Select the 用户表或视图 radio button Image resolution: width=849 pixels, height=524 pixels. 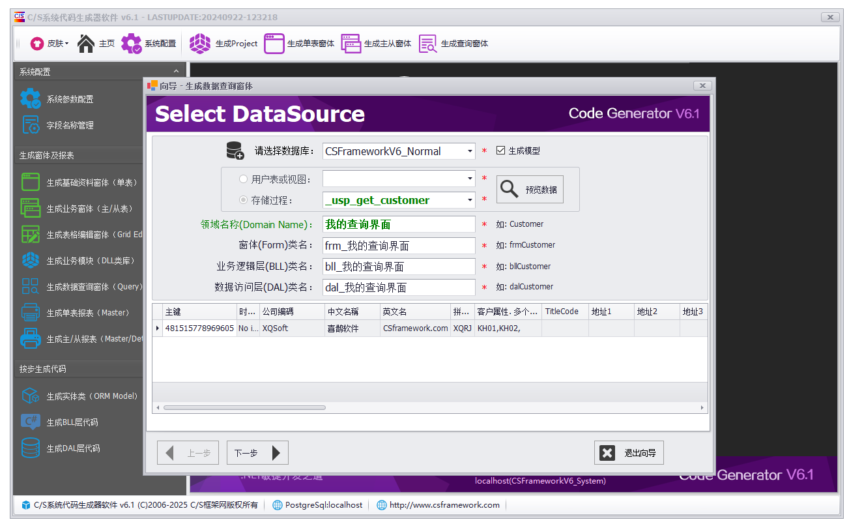[x=243, y=178]
